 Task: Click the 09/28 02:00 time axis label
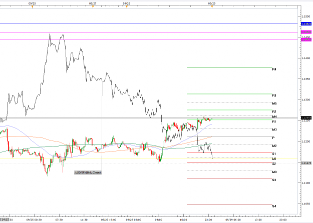tap(134, 220)
